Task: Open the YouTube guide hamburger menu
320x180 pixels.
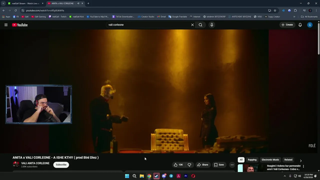Action: click(6, 25)
